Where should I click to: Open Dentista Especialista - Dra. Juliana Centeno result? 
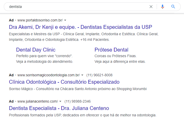click(59, 108)
